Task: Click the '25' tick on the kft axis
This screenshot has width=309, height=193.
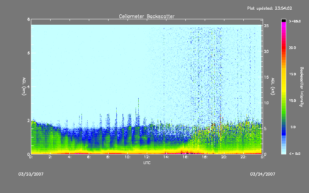Action: click(267, 26)
